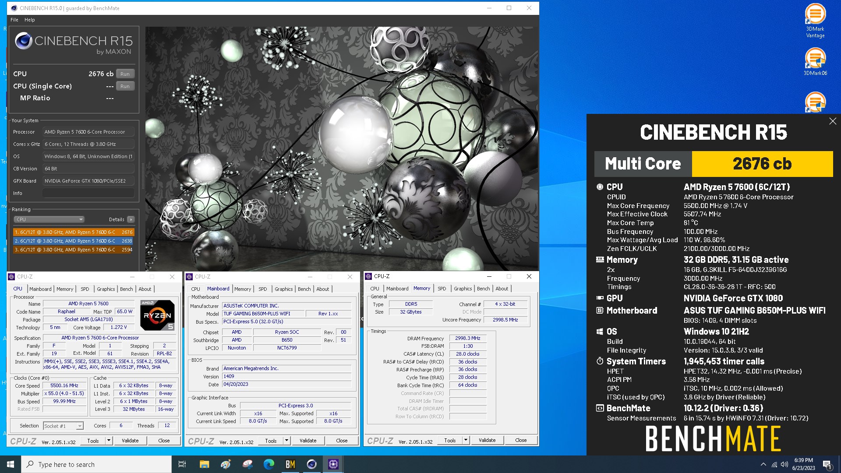
Task: Click the 2676 cb score banner
Action: coord(762,164)
